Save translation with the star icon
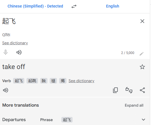 (142, 67)
